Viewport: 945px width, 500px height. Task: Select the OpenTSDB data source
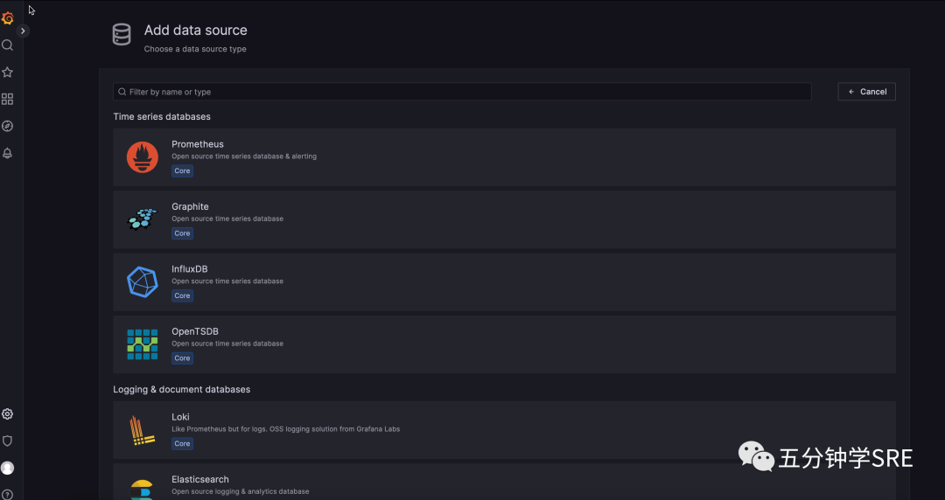click(x=505, y=344)
